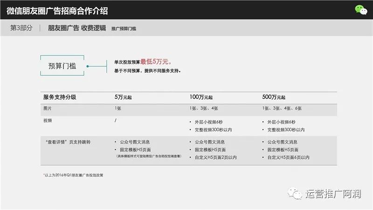
Task: Click the slide title 微信朋友圈广告招商合作介绍
Action: point(57,11)
